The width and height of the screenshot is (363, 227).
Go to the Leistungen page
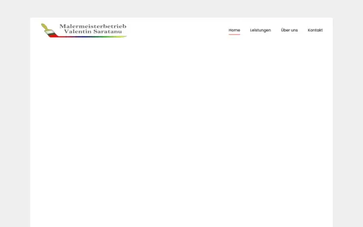260,30
